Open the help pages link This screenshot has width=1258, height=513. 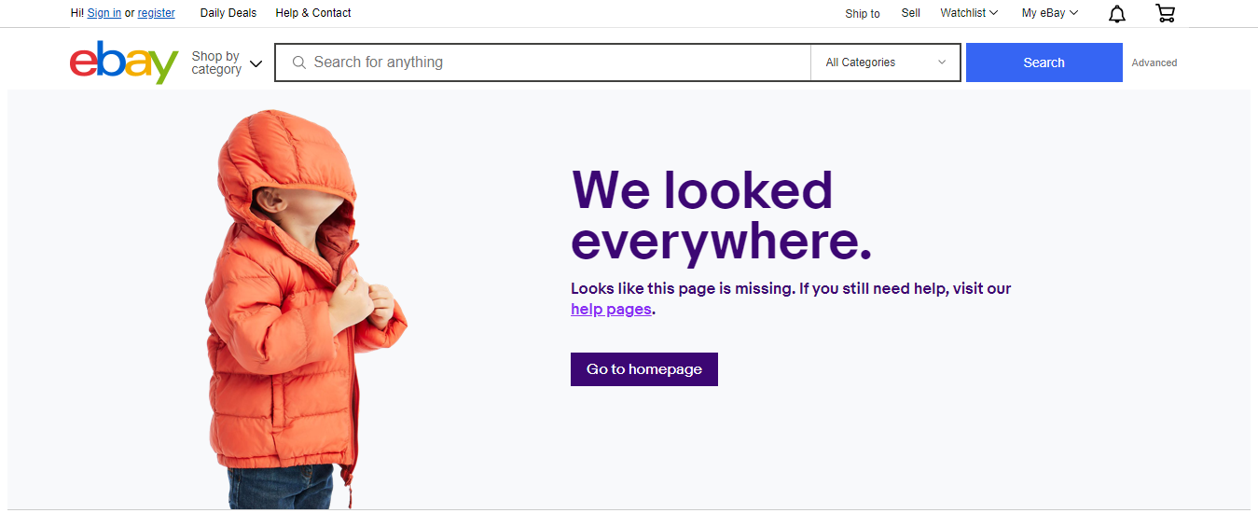click(611, 309)
